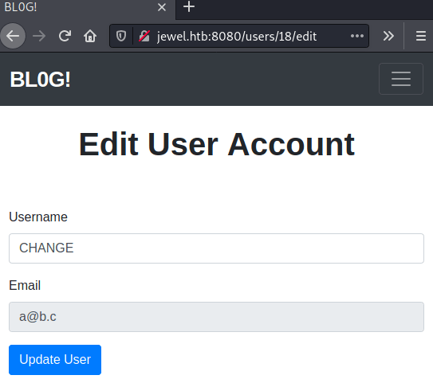The height and width of the screenshot is (383, 433).
Task: Go back with the browser back arrow
Action: coord(13,36)
